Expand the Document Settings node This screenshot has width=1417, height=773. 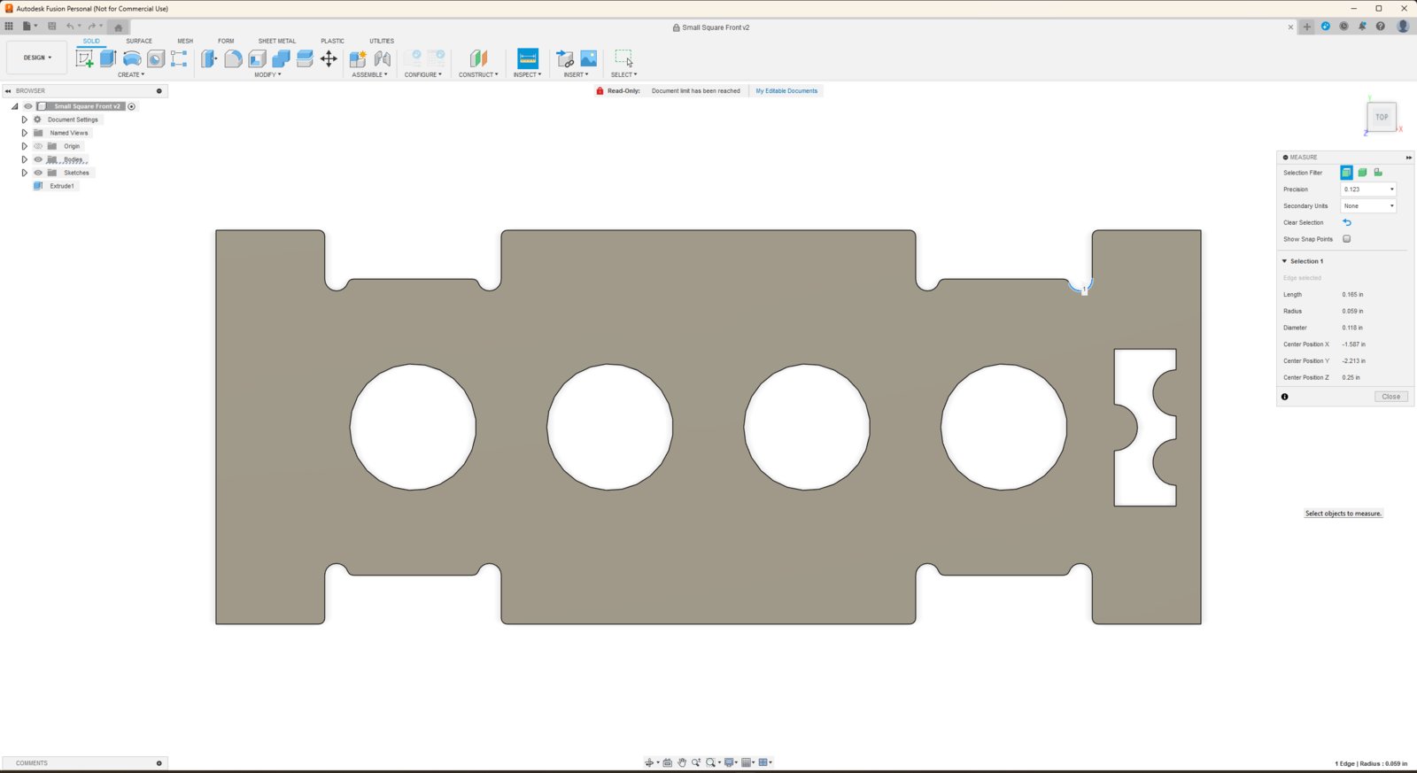25,120
